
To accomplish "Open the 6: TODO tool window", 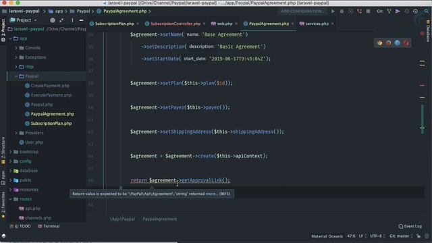I will pyautogui.click(x=20, y=226).
